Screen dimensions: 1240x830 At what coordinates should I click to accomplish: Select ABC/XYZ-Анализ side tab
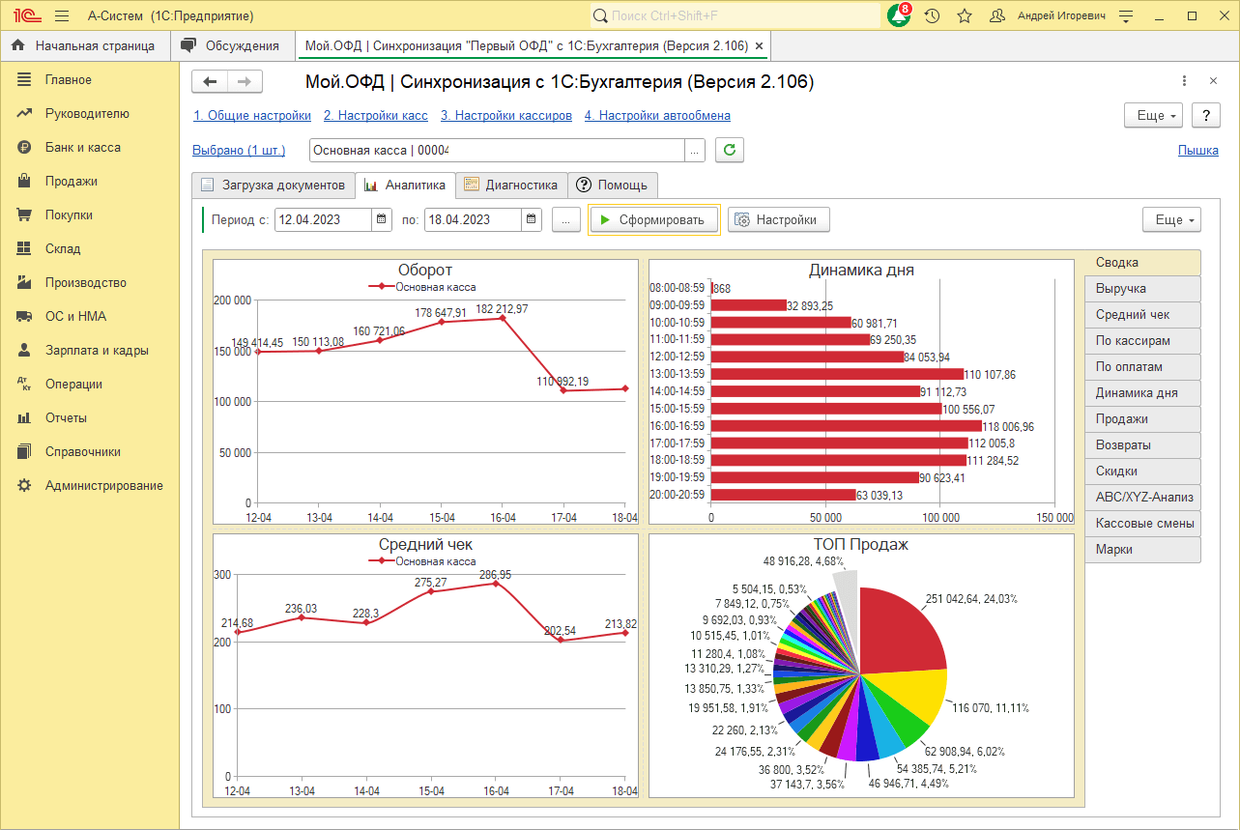(1142, 497)
